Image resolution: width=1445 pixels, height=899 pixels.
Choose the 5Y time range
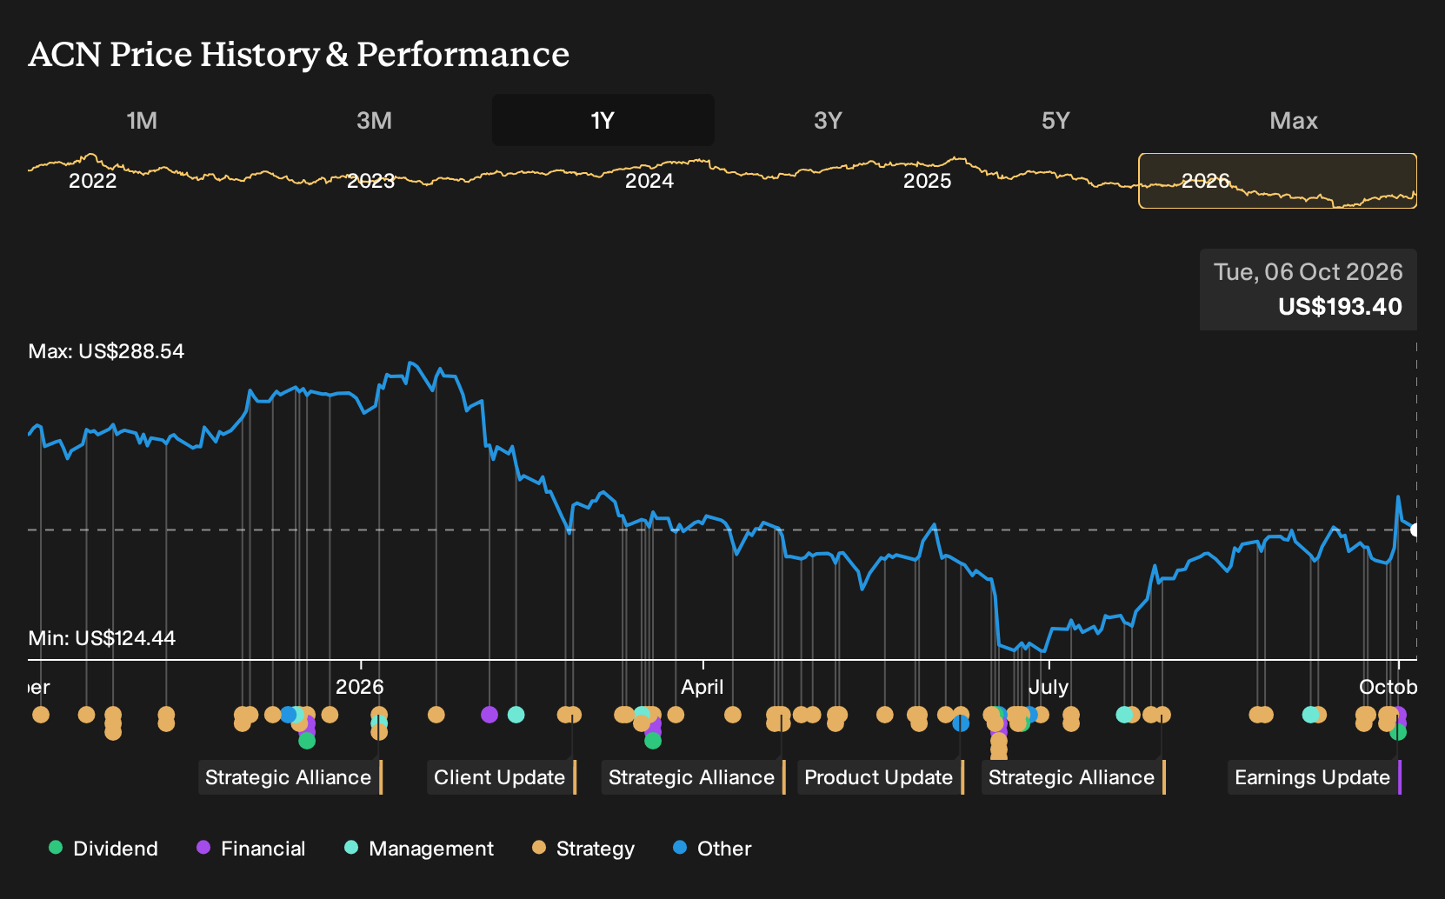(x=1055, y=120)
